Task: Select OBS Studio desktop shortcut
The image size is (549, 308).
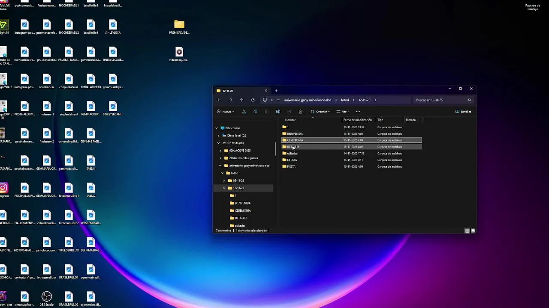Action: pos(47,299)
